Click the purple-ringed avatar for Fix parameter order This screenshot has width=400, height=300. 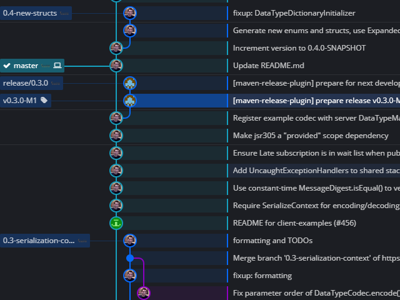click(x=144, y=292)
